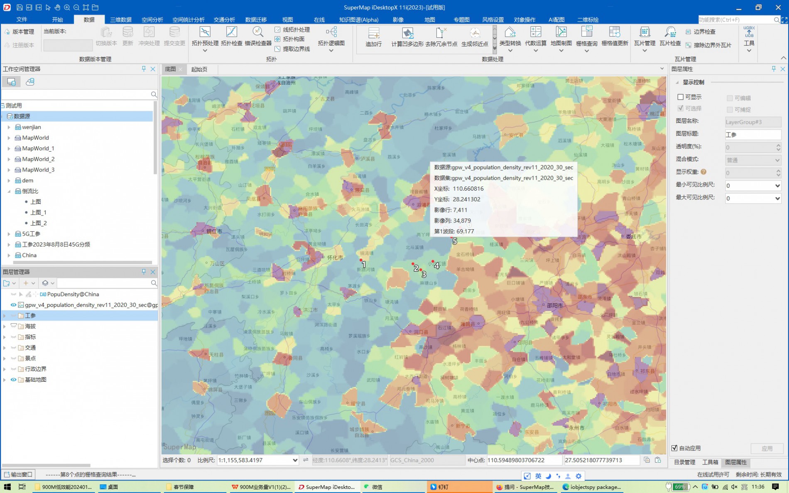This screenshot has height=493, width=789.
Task: Show the PopuDensity@China layer
Action: click(x=13, y=294)
